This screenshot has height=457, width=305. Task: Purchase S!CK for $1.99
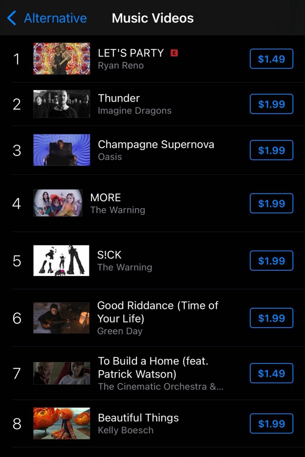(271, 261)
